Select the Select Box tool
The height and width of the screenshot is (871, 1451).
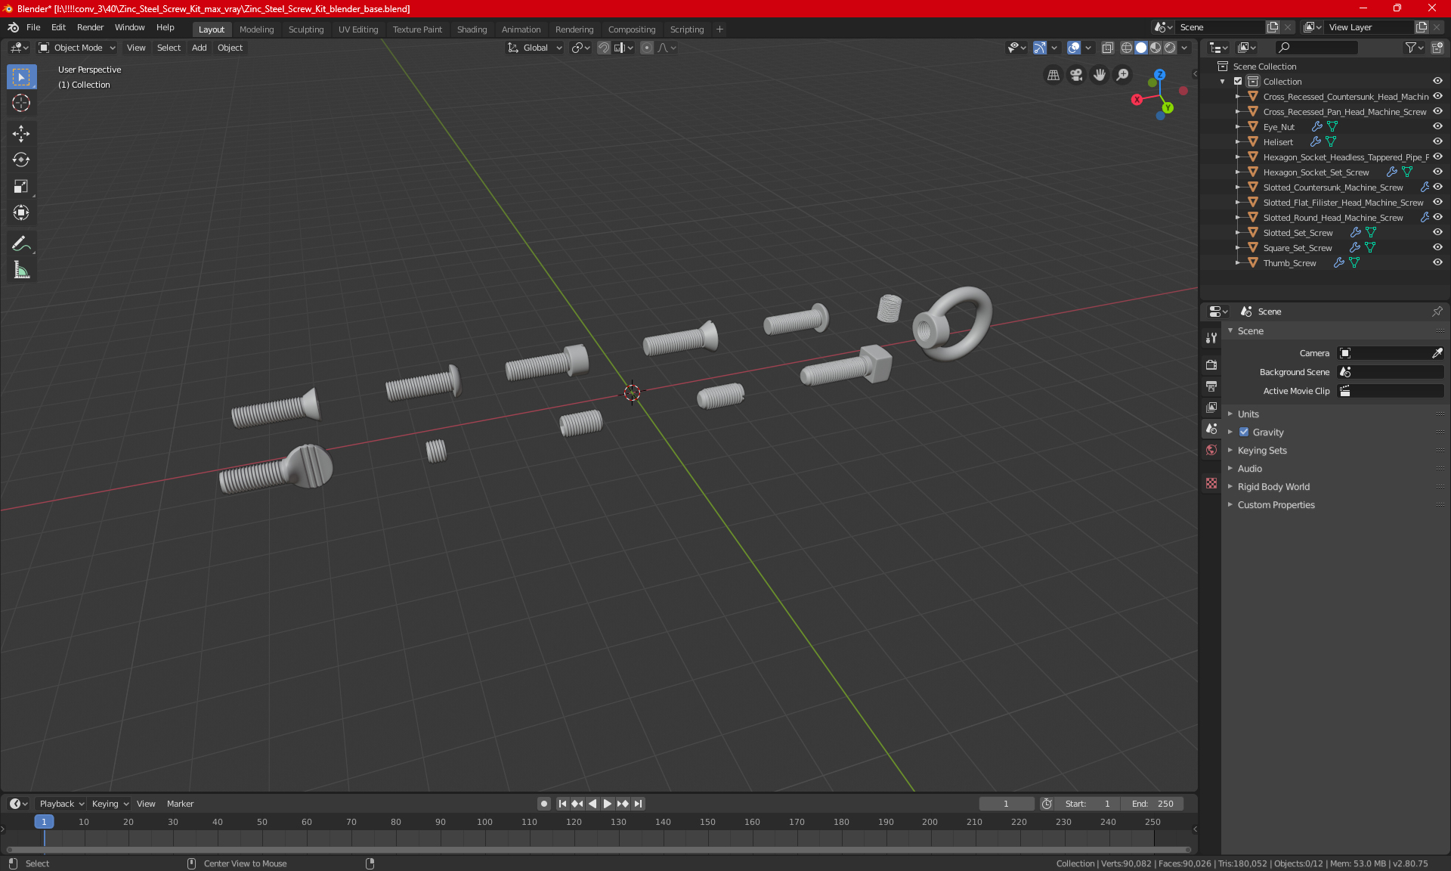point(21,76)
